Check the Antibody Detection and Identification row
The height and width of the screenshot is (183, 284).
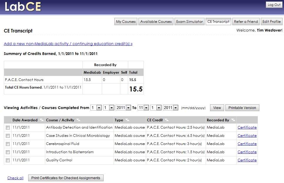pyautogui.click(x=7, y=127)
